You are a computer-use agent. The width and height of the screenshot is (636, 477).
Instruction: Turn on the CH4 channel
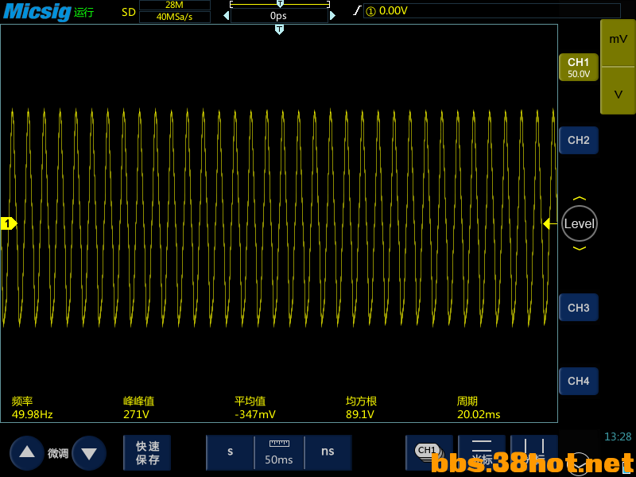coord(579,381)
